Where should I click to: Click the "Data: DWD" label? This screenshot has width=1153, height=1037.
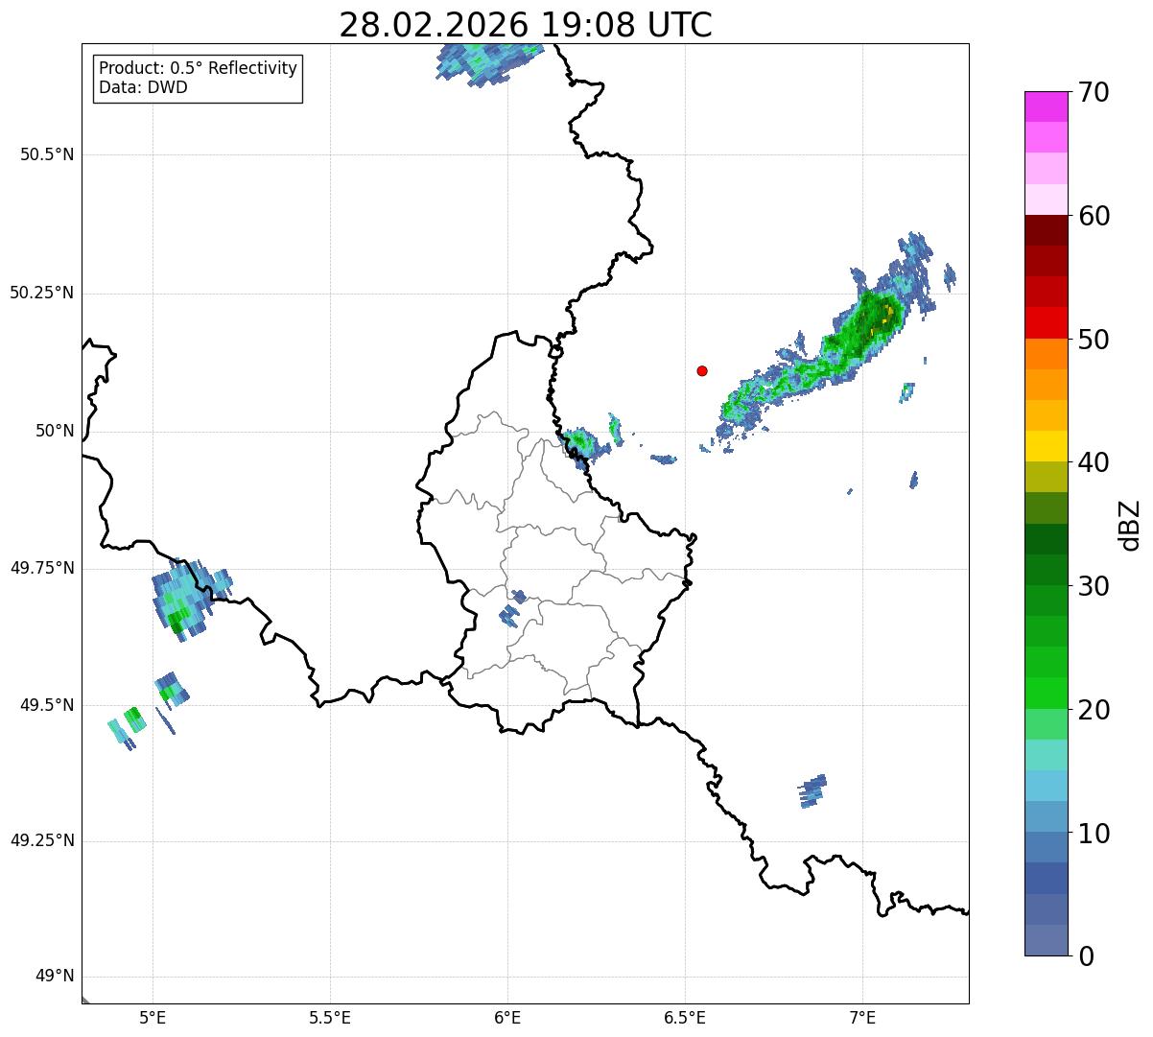tap(143, 87)
